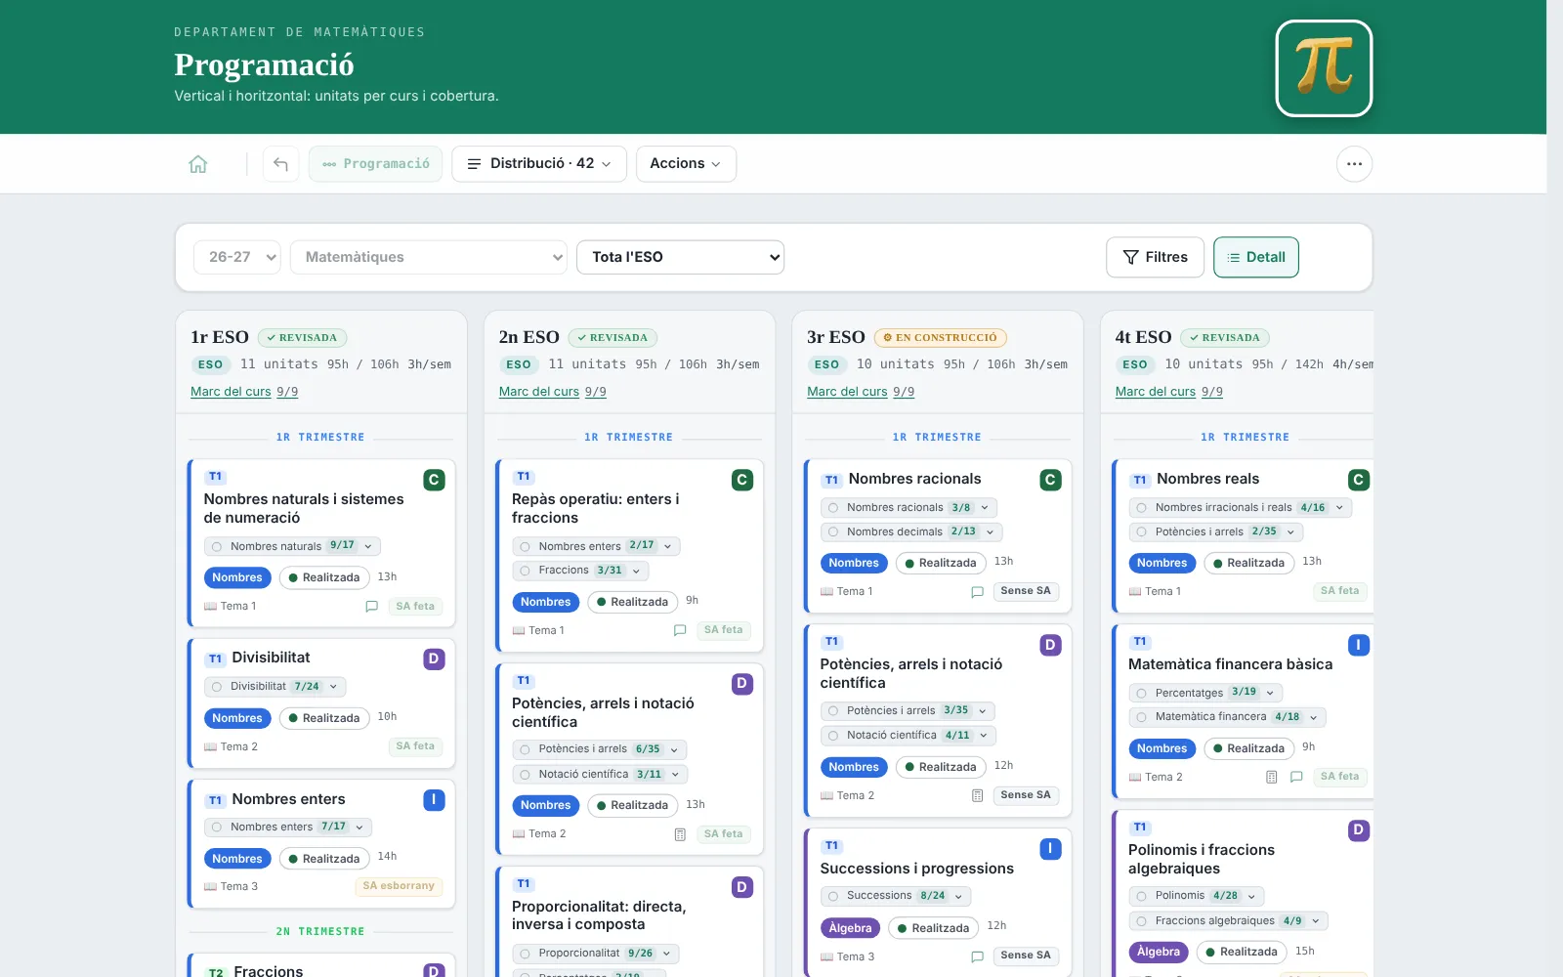Open the Accions menu
1563x977 pixels.
coord(686,164)
